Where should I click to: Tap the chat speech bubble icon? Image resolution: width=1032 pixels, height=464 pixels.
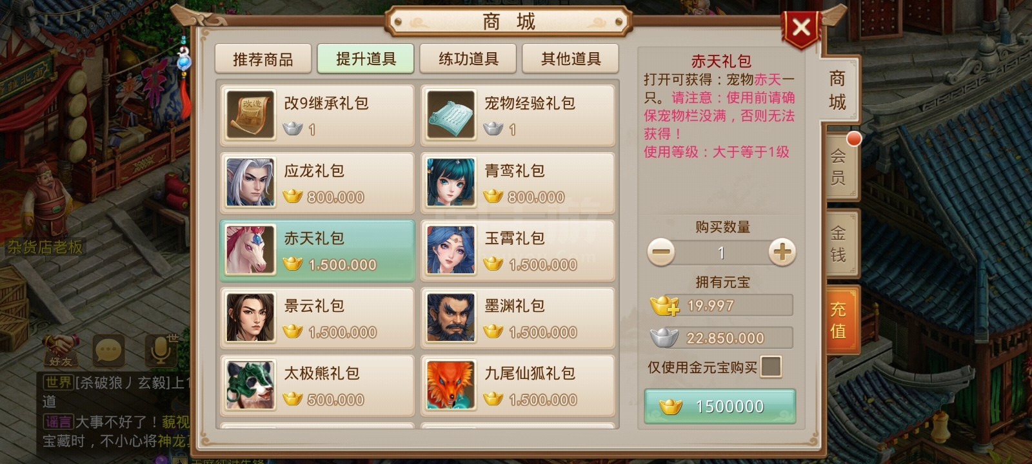pyautogui.click(x=108, y=351)
